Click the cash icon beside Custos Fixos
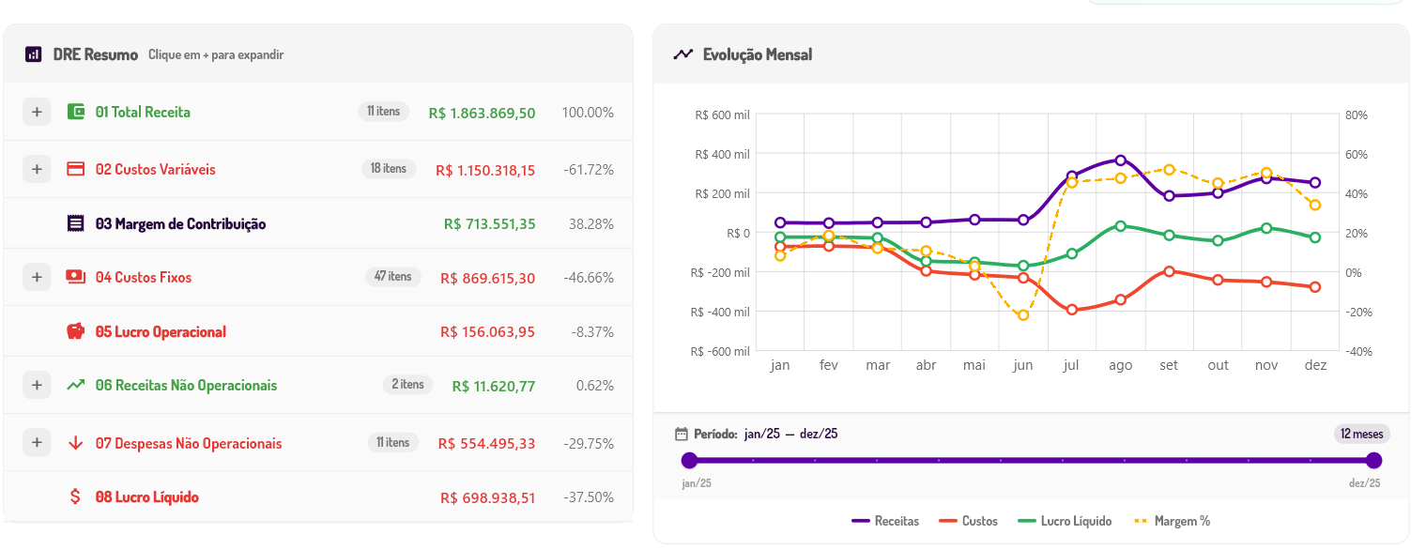This screenshot has height=550, width=1426. 76,277
